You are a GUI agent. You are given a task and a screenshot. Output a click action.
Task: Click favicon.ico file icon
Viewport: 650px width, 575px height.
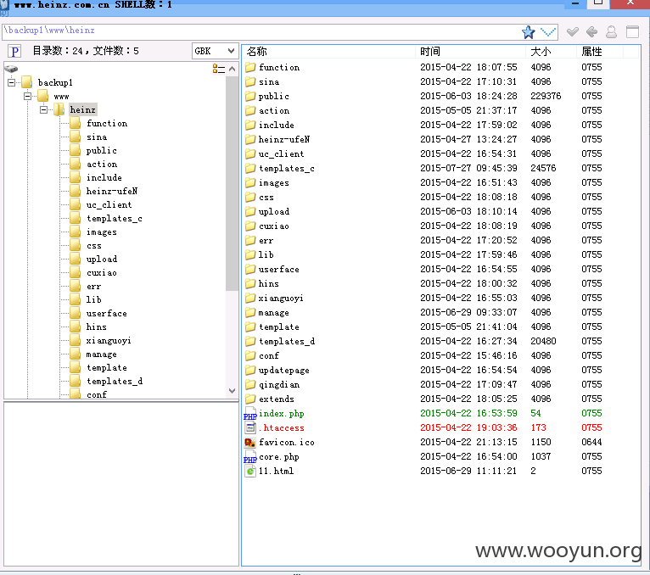point(250,442)
